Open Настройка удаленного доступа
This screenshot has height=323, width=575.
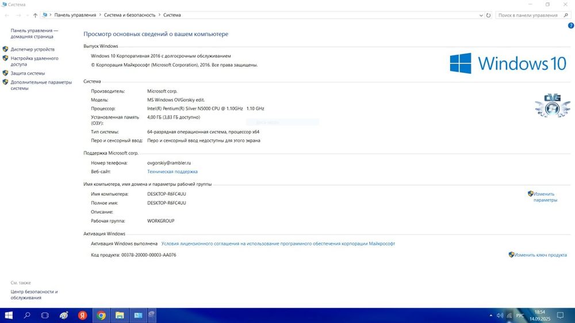(34, 61)
